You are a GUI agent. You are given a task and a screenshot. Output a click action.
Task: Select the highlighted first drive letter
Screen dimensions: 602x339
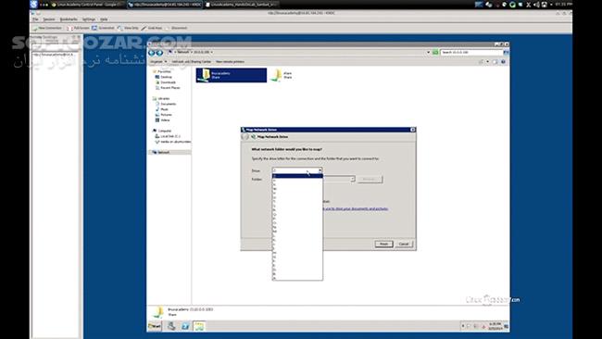coord(297,176)
